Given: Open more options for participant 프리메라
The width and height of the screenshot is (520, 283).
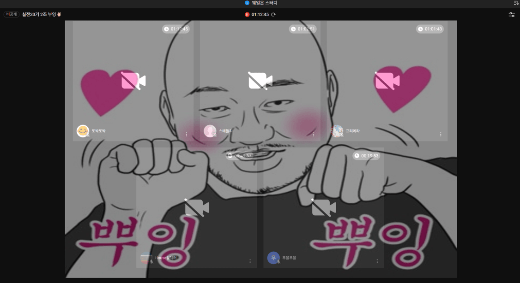Looking at the screenshot, I should pos(441,135).
